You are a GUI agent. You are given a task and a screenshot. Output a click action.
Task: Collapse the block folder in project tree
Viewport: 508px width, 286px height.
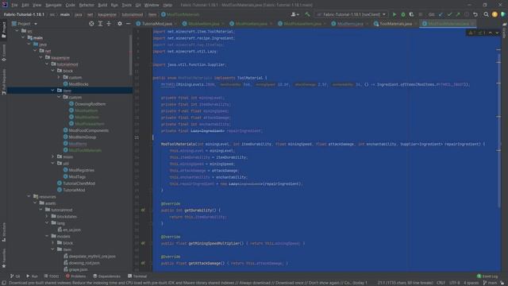(53, 71)
